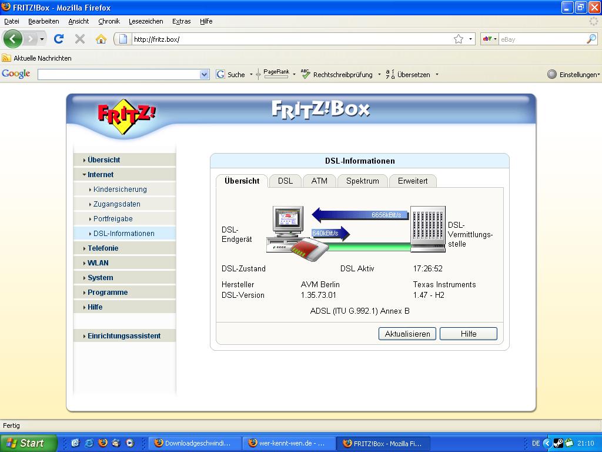Click the stop loading X icon
The width and height of the screenshot is (602, 452).
click(80, 39)
